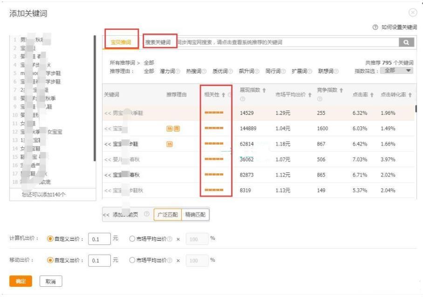Sort by 点击转化率 column arrow
This screenshot has width=423, height=297.
click(x=410, y=94)
